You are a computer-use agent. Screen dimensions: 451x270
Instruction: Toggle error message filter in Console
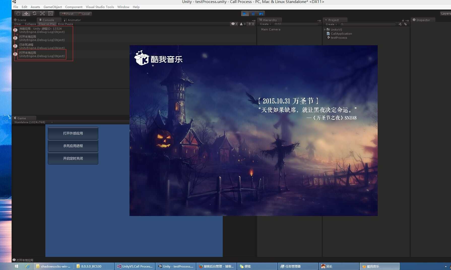(251, 24)
